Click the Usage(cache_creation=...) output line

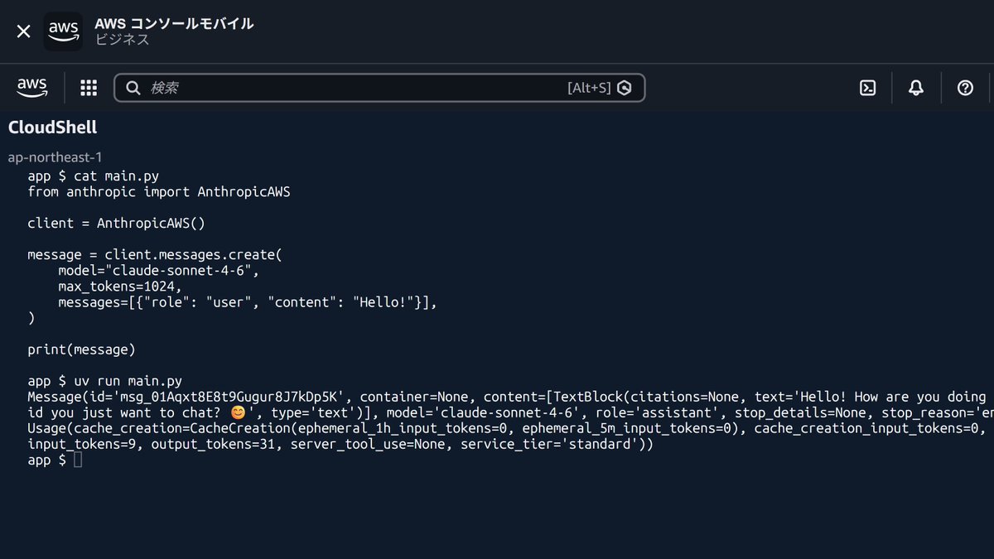click(x=510, y=428)
